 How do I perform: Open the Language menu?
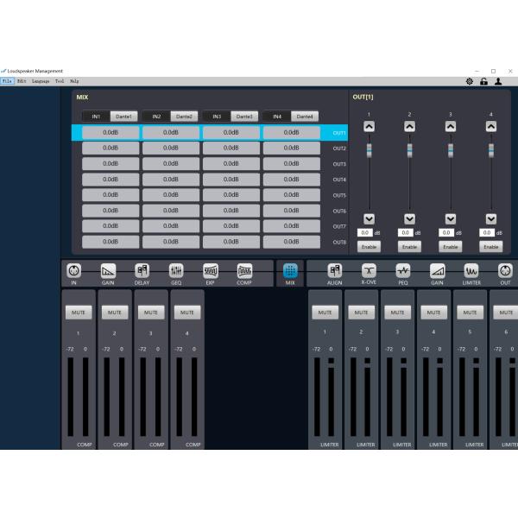coord(41,81)
